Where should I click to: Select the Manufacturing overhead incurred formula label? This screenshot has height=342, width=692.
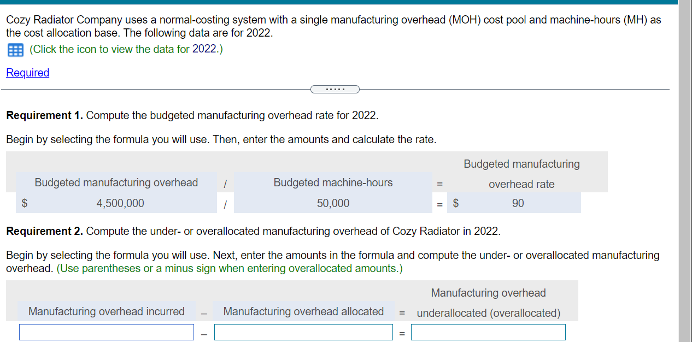[x=106, y=311]
